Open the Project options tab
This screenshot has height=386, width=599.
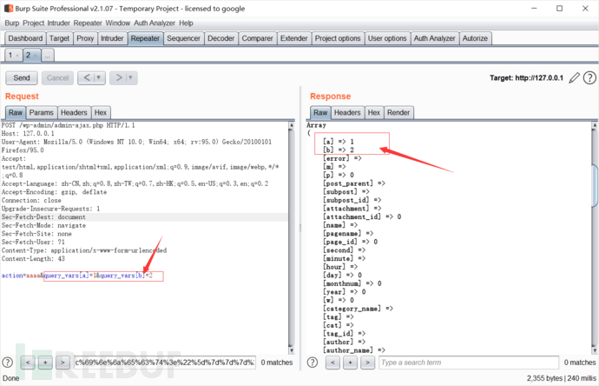(x=338, y=38)
